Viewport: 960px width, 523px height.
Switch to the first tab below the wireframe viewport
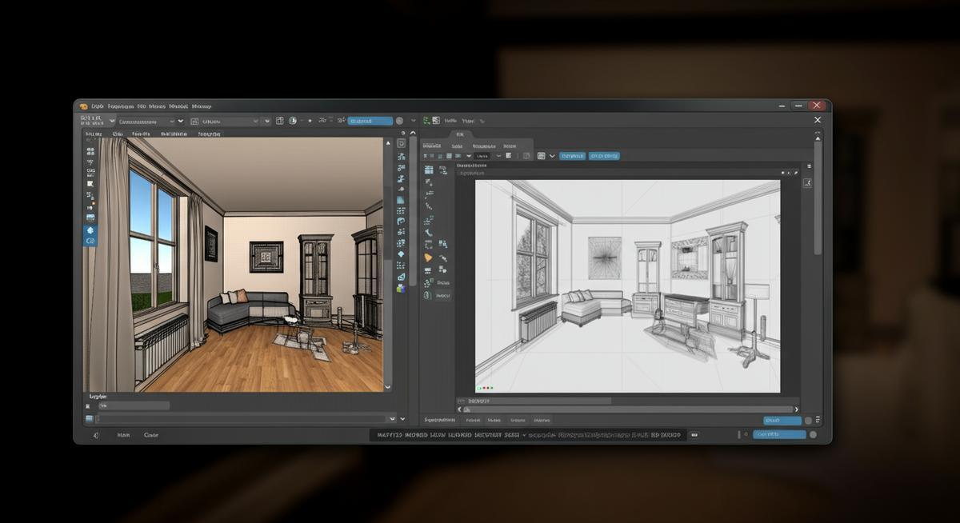point(440,420)
